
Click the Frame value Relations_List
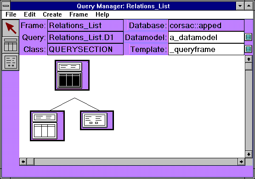tap(85, 25)
